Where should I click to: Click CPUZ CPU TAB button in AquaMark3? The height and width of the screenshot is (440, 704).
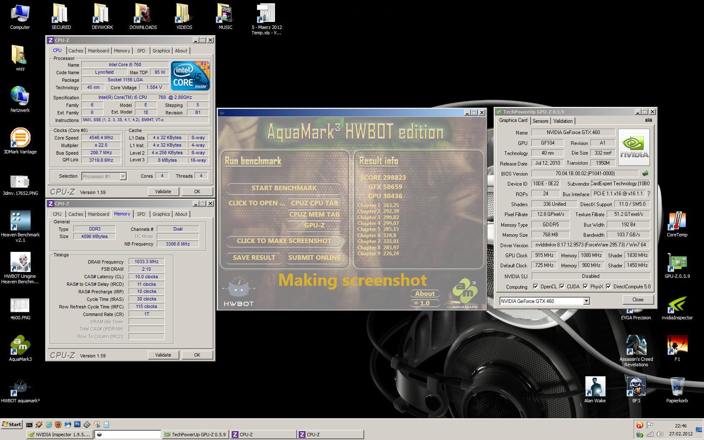coord(314,203)
